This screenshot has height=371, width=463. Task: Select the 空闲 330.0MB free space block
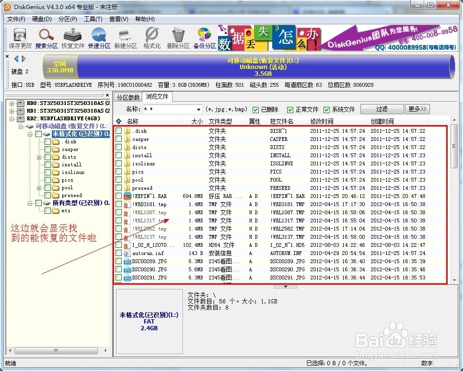60,67
